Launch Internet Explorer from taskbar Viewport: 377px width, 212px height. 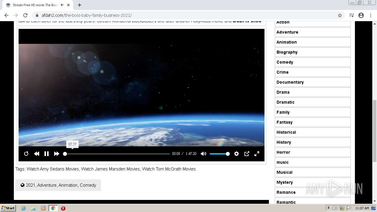pyautogui.click(x=23, y=208)
